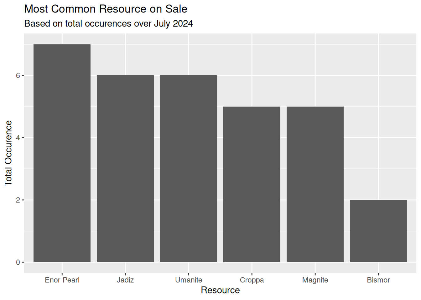Click the Magnite bar
421x300 pixels.
315,184
